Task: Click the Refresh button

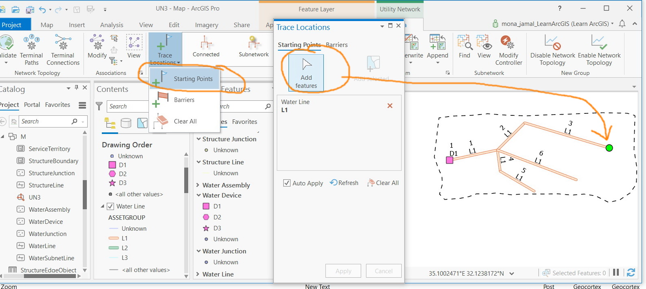Action: tap(344, 183)
